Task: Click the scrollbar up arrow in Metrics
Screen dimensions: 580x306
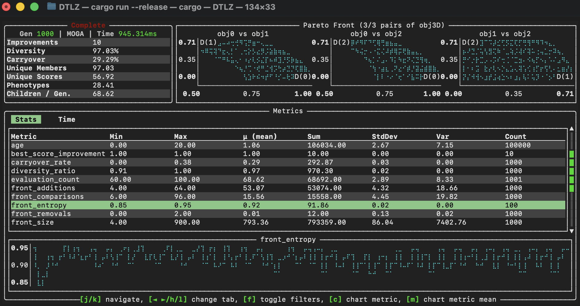Action: point(571,129)
